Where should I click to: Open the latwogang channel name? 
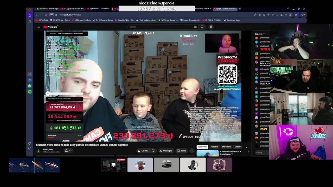48,149
